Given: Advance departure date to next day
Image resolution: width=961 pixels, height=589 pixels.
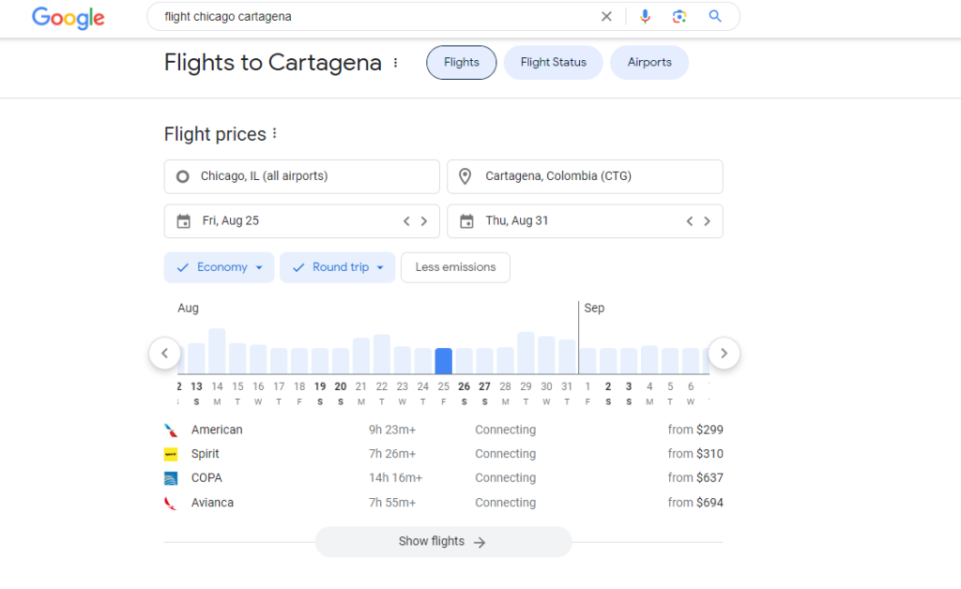Looking at the screenshot, I should (x=423, y=221).
